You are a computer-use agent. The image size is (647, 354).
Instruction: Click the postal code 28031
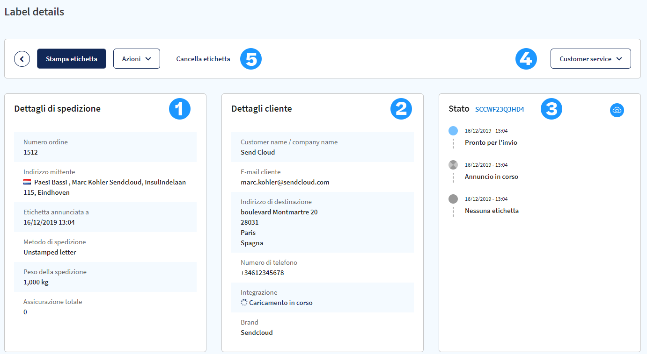coord(250,222)
